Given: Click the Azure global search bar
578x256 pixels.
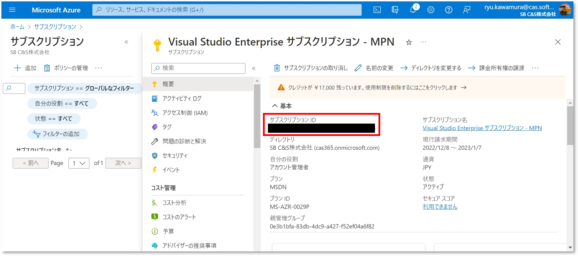Looking at the screenshot, I should click(227, 10).
